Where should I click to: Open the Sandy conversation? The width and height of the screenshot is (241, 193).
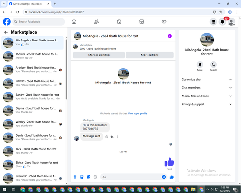click(32, 97)
